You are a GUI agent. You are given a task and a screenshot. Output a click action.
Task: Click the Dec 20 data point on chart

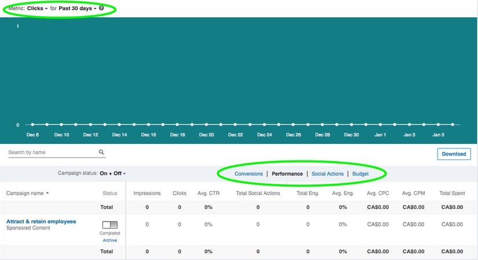click(206, 124)
